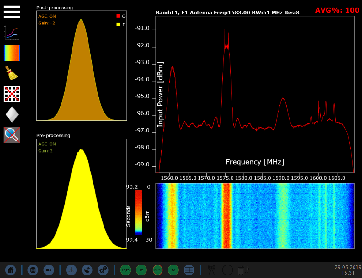This screenshot has height=278, width=362.
Task: Click the Post-processing histogram plot
Action: pyautogui.click(x=82, y=66)
